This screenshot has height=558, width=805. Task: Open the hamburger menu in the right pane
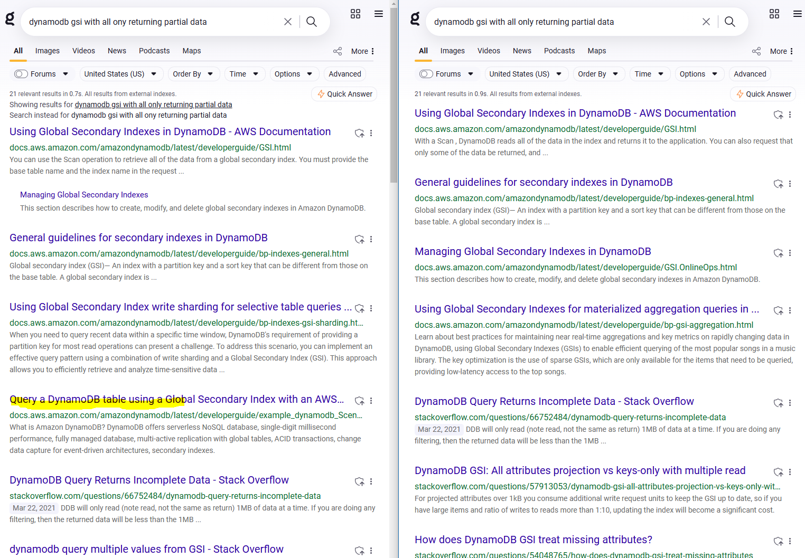pyautogui.click(x=797, y=14)
